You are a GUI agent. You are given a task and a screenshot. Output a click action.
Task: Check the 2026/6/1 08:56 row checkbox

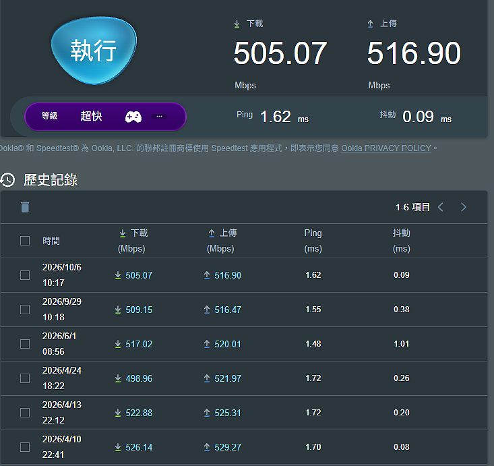pos(25,344)
